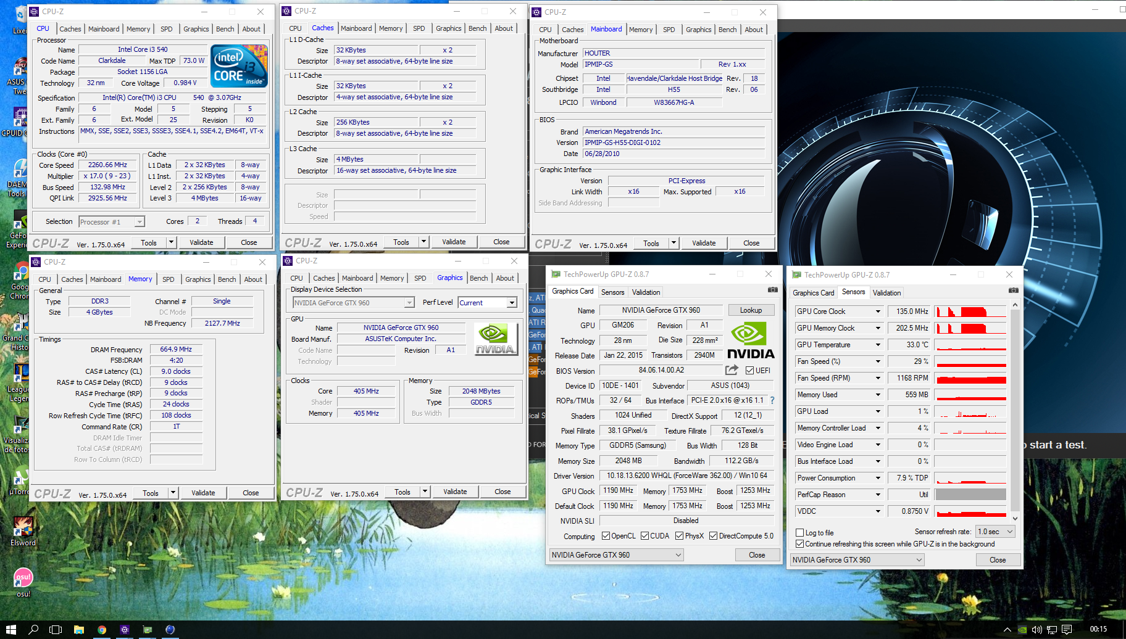
Task: Show hidden tray icons chevron
Action: point(1007,630)
